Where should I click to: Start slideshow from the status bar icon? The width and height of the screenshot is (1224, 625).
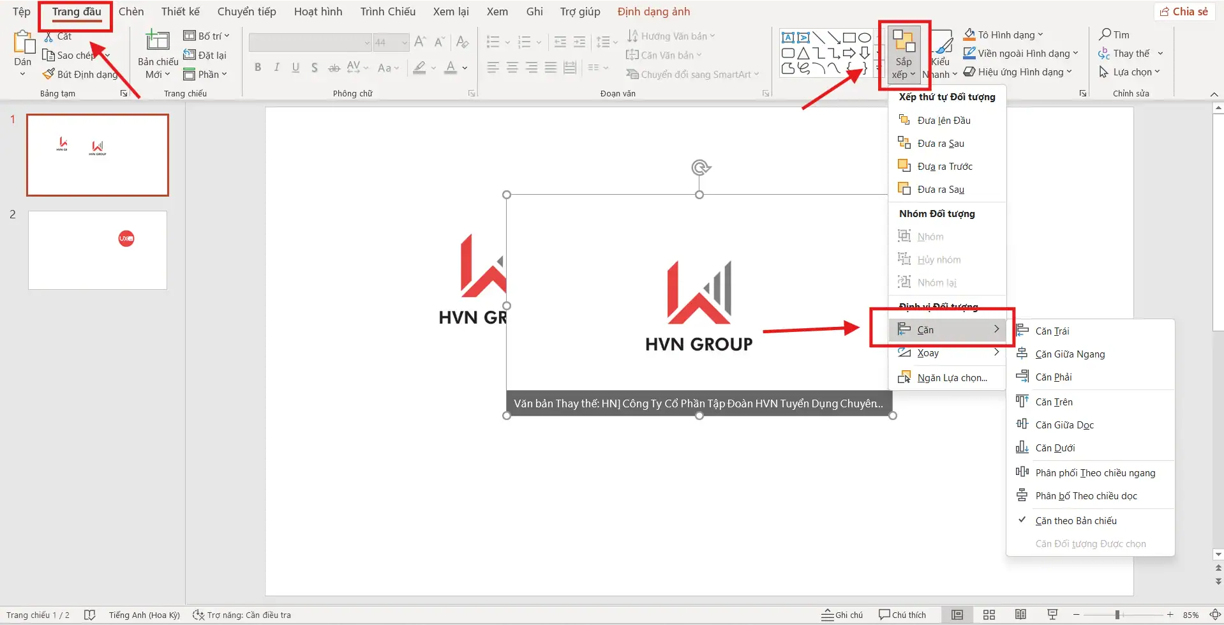click(1051, 614)
